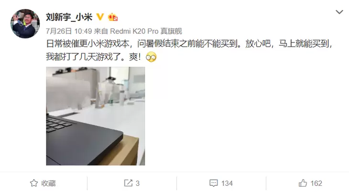The image size is (349, 192).
Task: Expand the post options chevron menu
Action: pyautogui.click(x=339, y=12)
